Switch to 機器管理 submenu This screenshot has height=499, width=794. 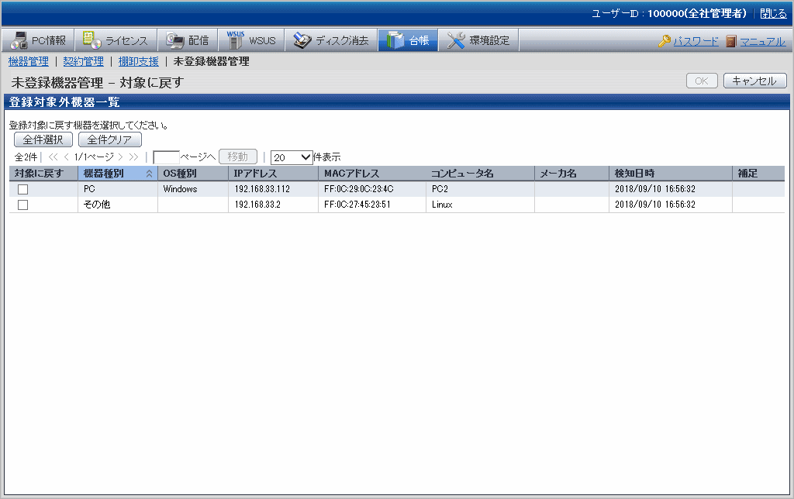(x=28, y=61)
